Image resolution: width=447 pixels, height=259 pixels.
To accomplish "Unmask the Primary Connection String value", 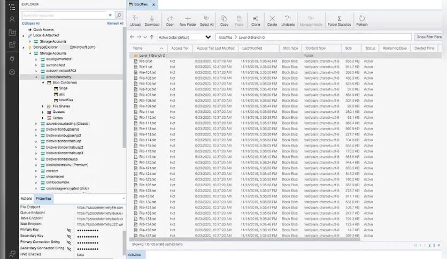I will pos(68,242).
